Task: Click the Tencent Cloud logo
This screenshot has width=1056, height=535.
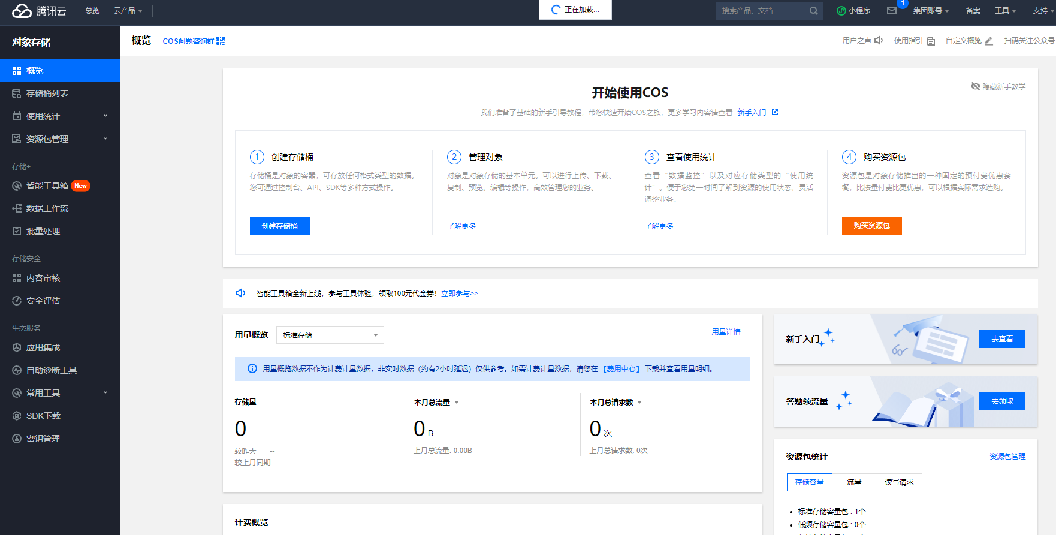Action: [x=39, y=11]
